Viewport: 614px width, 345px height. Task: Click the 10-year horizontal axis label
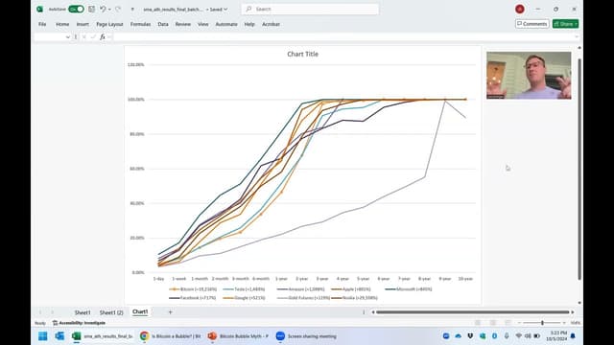465,279
